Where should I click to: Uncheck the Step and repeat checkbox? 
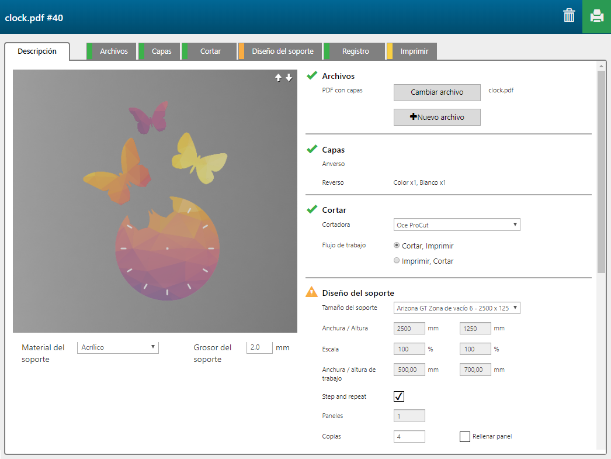(399, 397)
